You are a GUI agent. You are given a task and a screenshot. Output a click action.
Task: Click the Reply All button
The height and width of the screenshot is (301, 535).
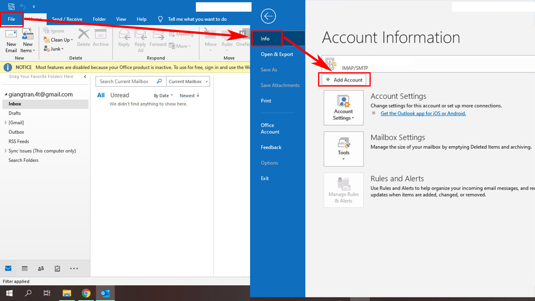click(140, 41)
